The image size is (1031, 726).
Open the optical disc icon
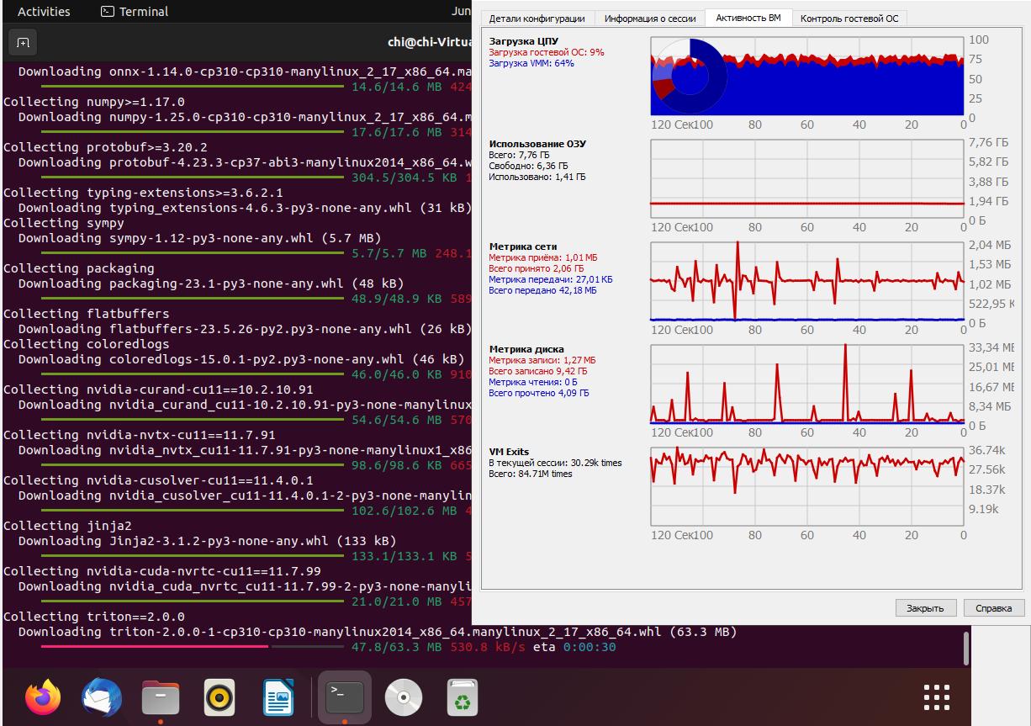tap(404, 697)
